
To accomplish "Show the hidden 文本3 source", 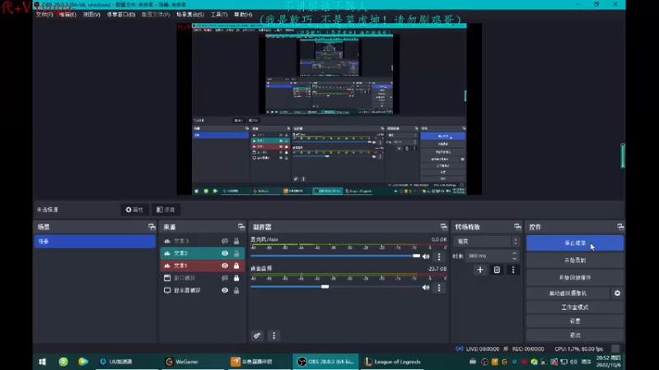I will click(x=225, y=241).
